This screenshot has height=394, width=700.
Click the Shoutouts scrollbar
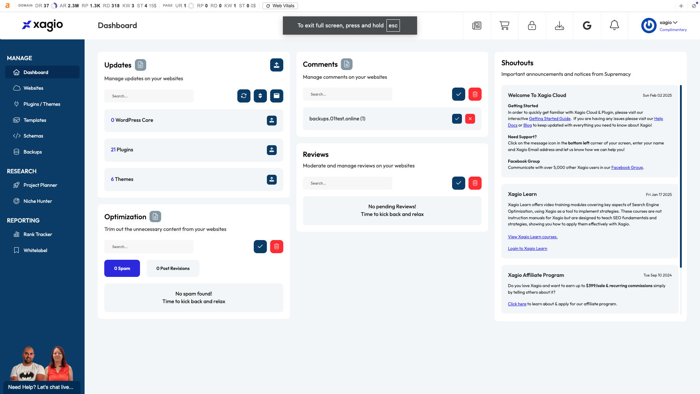(x=681, y=176)
